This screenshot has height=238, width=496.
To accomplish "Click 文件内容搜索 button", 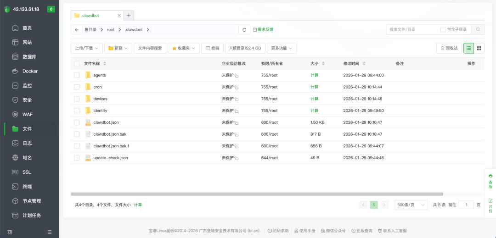I will (x=150, y=48).
